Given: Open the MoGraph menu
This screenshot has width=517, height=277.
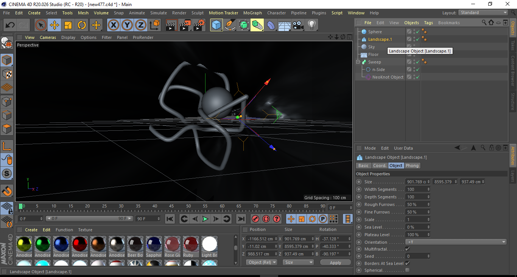Looking at the screenshot, I should pyautogui.click(x=252, y=13).
